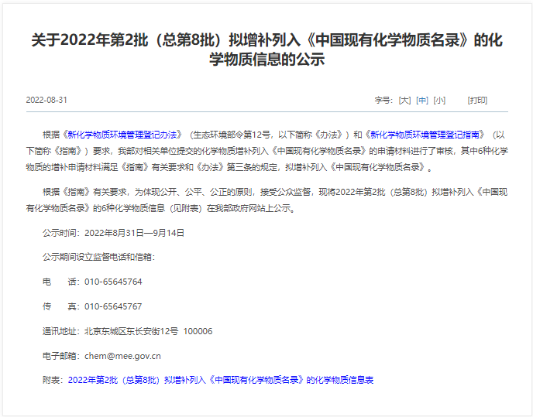Open the 附表 attachment link for 2022年第2批
Screen dimensions: 533x417
pos(221,381)
